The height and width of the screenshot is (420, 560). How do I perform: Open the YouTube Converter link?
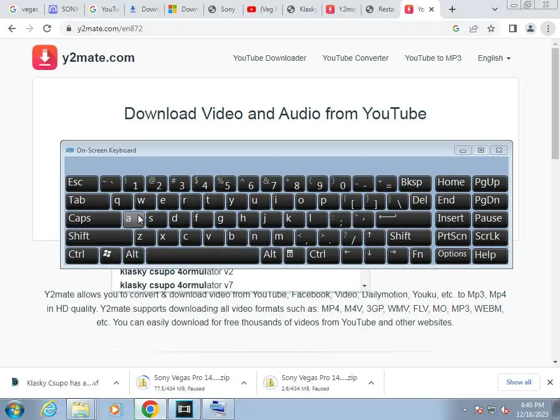(x=355, y=58)
